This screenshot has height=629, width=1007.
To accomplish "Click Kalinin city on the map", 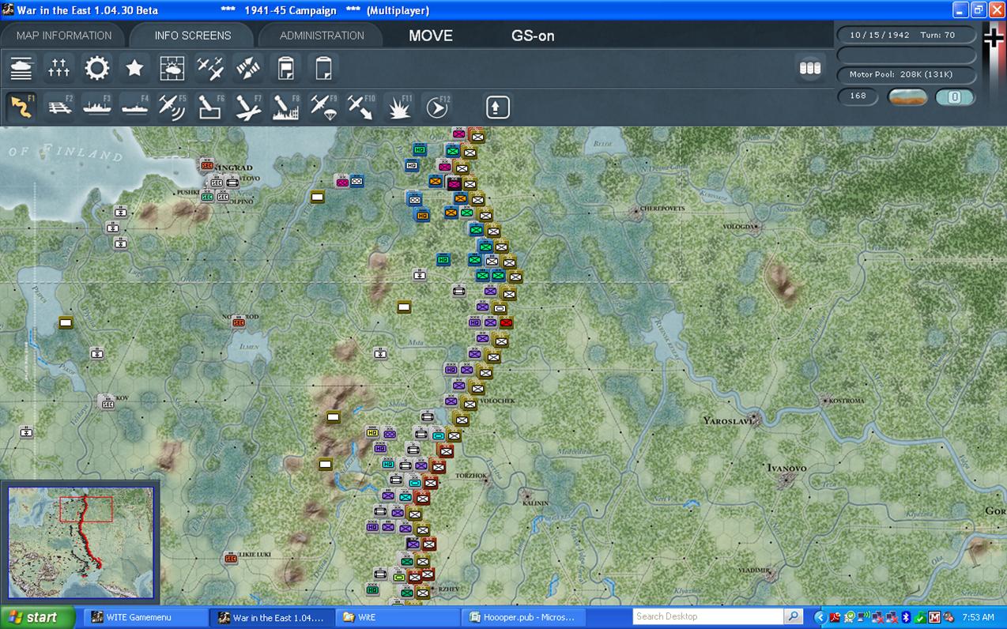I will click(528, 497).
